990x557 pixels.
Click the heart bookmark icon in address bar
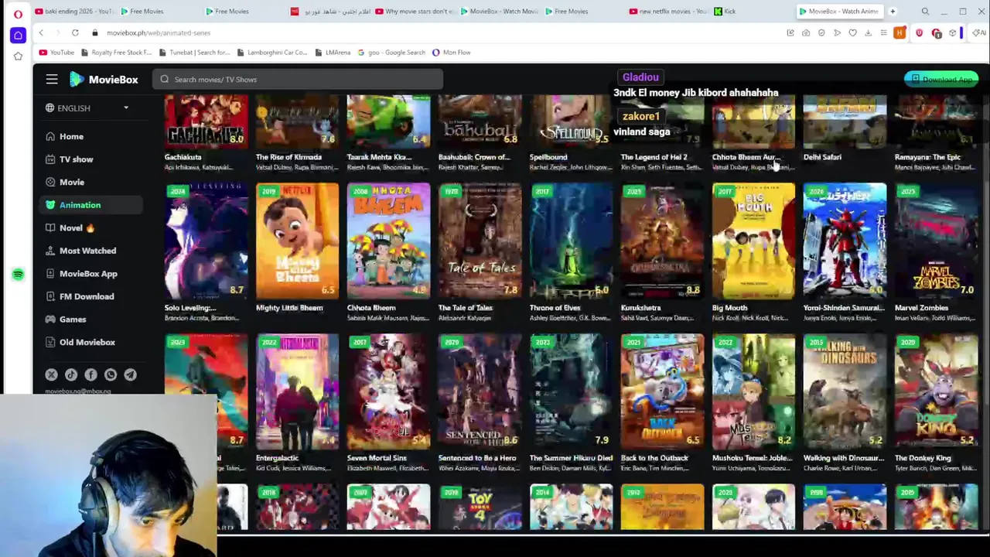click(852, 32)
